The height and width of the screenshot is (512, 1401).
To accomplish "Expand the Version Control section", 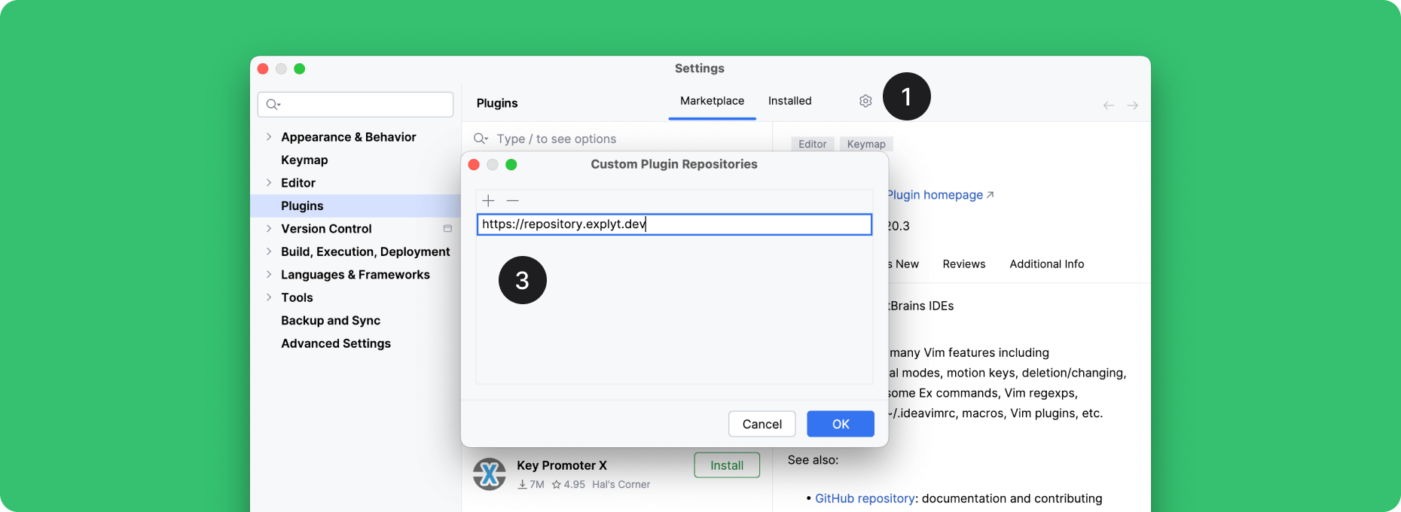I will click(x=269, y=229).
